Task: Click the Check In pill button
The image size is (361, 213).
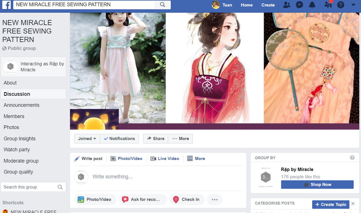Action: [186, 199]
